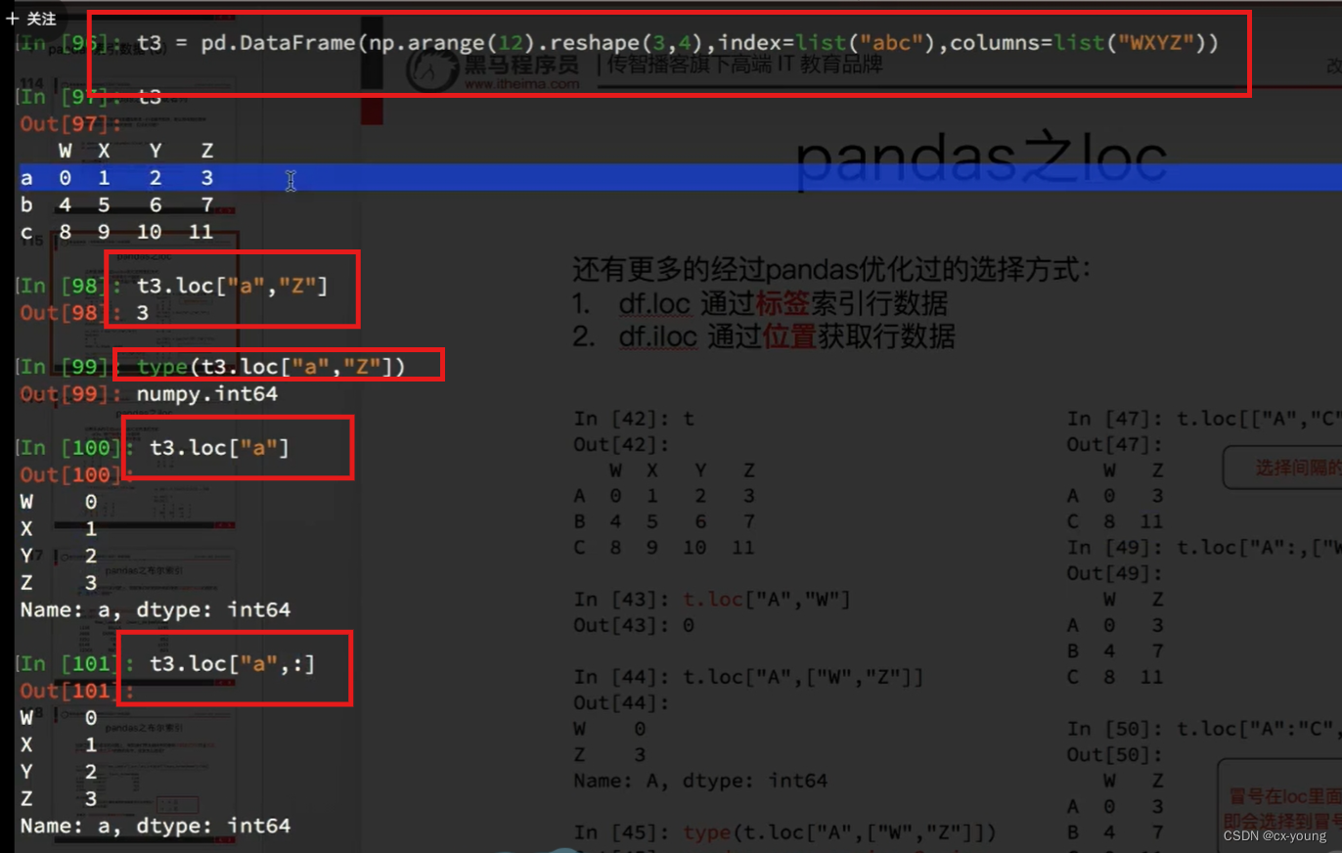The image size is (1342, 853).
Task: Click slide line Name: A, dtype: int64
Action: click(x=701, y=781)
